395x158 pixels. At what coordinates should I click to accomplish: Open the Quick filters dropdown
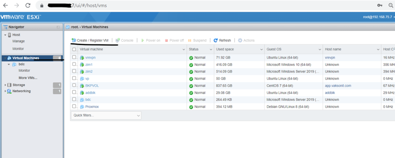(x=106, y=115)
